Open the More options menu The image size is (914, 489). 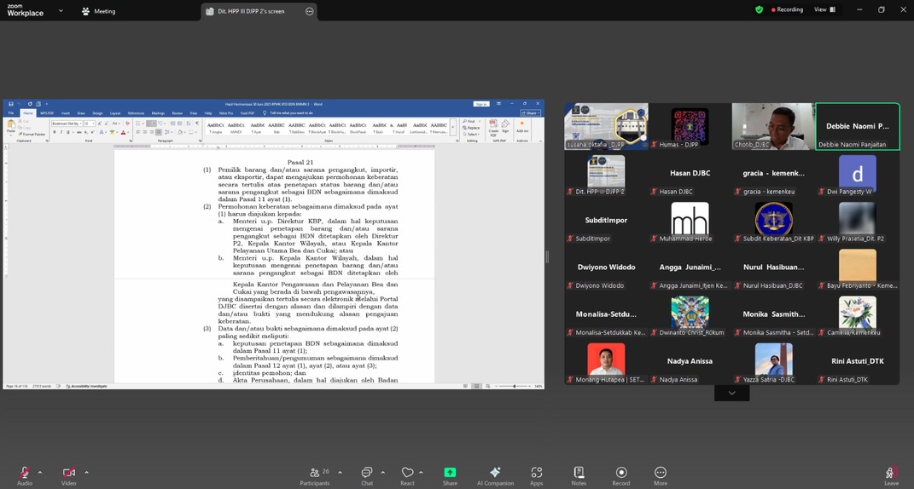click(661, 475)
